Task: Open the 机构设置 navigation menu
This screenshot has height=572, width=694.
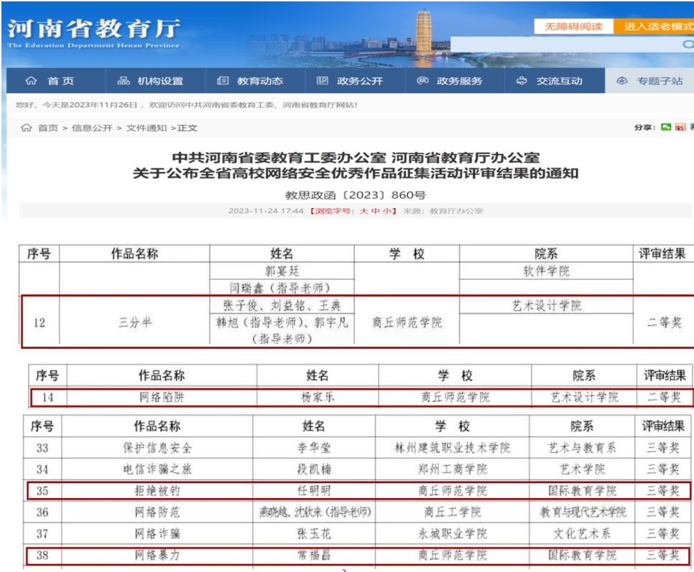Action: click(x=156, y=80)
